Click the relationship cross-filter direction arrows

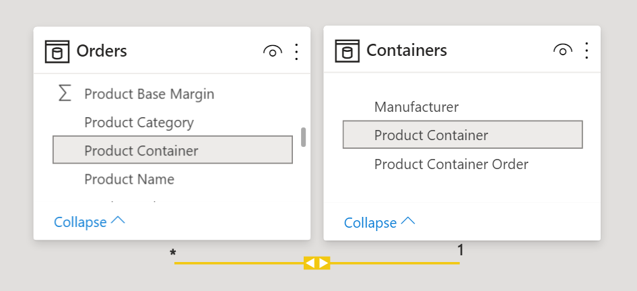(x=317, y=263)
